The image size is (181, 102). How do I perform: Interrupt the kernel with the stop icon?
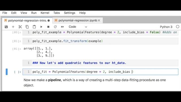pyautogui.click(x=48, y=27)
